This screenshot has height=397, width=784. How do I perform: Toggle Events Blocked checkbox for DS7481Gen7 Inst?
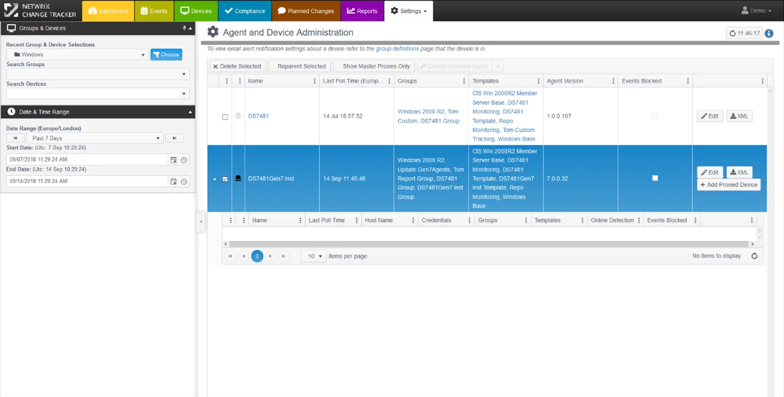point(655,178)
